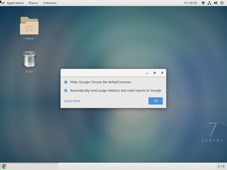Open the volume speaker icon

pos(215,3)
